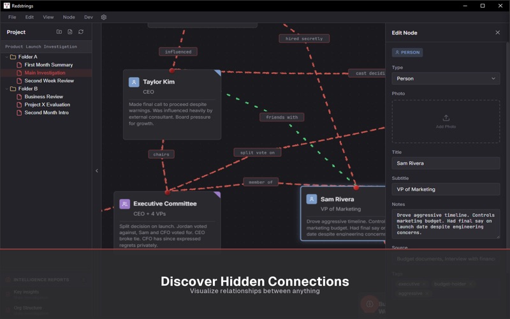
Task: Open the File menu
Action: click(x=12, y=17)
